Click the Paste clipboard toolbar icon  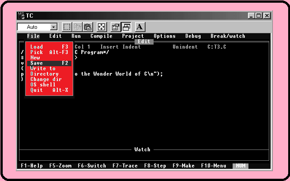tap(88, 27)
